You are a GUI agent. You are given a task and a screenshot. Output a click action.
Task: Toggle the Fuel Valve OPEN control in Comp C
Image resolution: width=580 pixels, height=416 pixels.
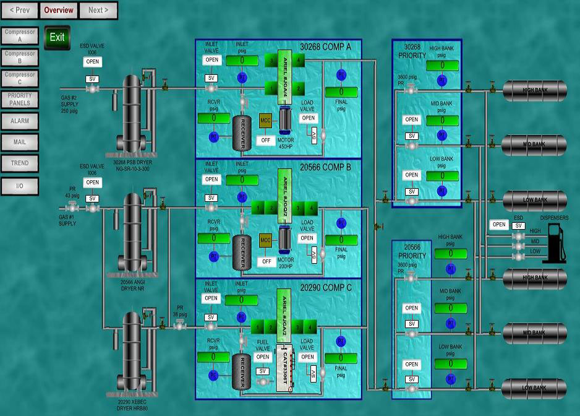(x=263, y=357)
